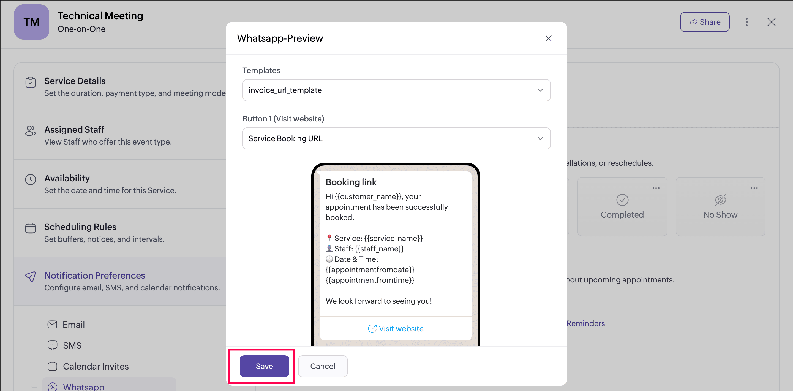Select the Whatsapp notification item
793x391 pixels.
pyautogui.click(x=83, y=387)
